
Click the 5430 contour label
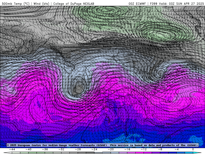pyautogui.click(x=81, y=45)
